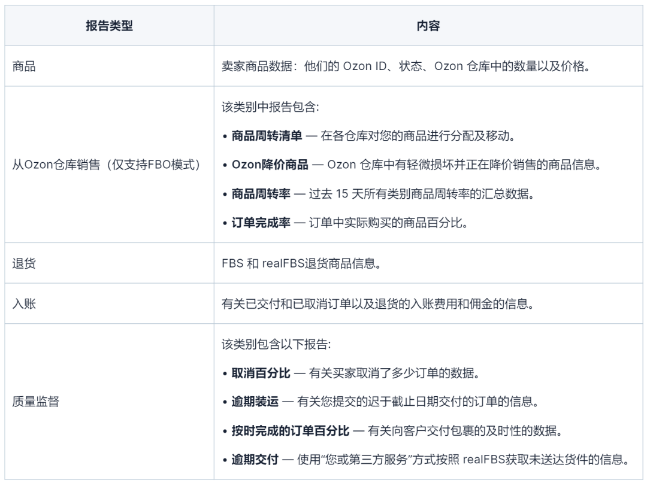Click the bold 逾期交付 term
The height and width of the screenshot is (483, 647).
coord(255,460)
